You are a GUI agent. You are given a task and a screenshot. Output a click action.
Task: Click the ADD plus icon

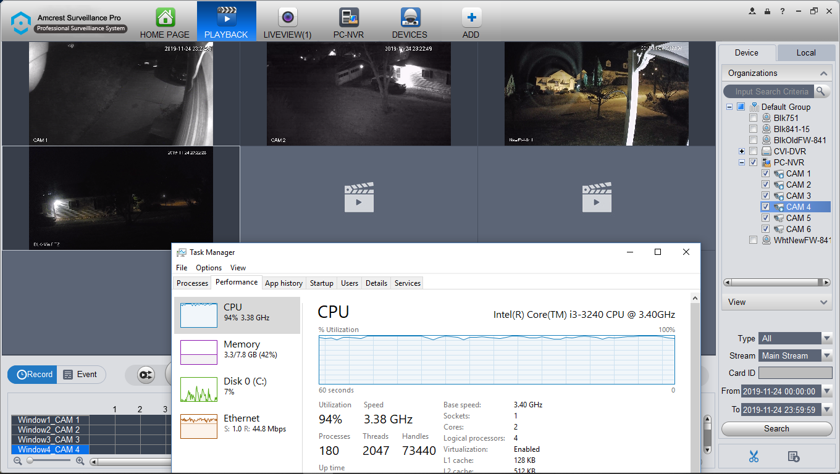click(471, 17)
